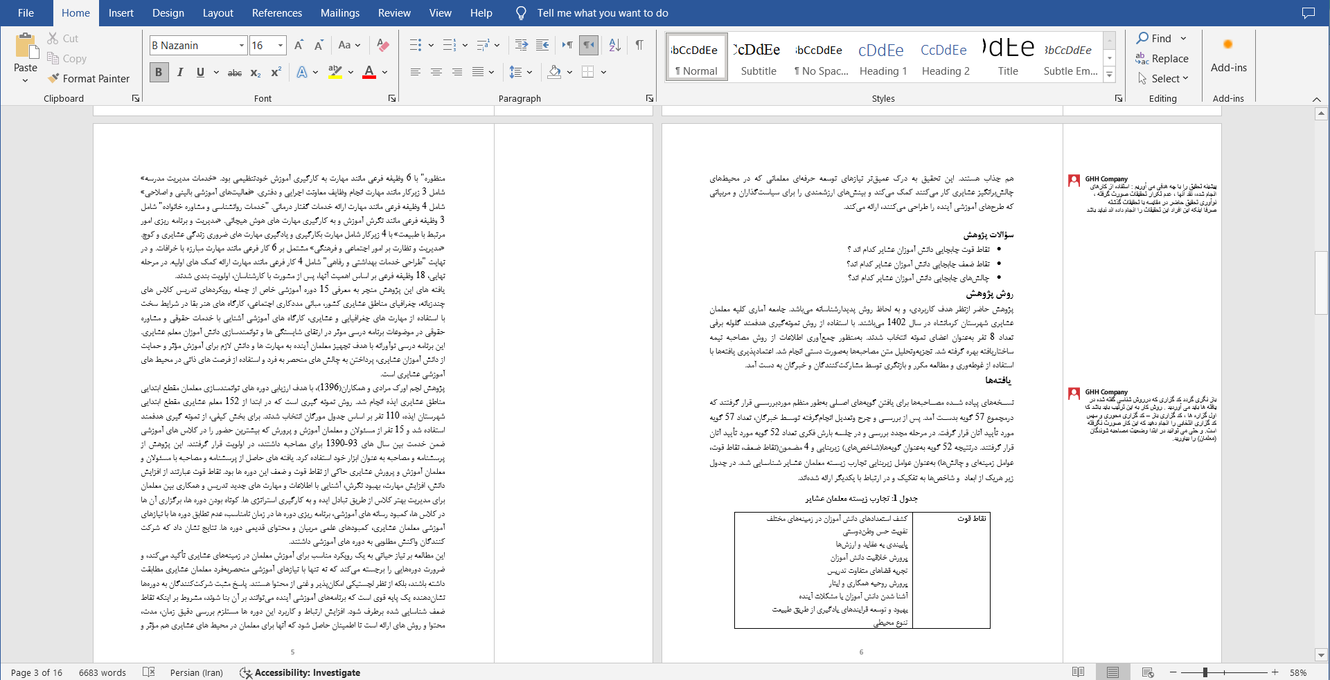Viewport: 1330px width, 680px height.
Task: Toggle Show/Hide paragraph marks
Action: 639,45
